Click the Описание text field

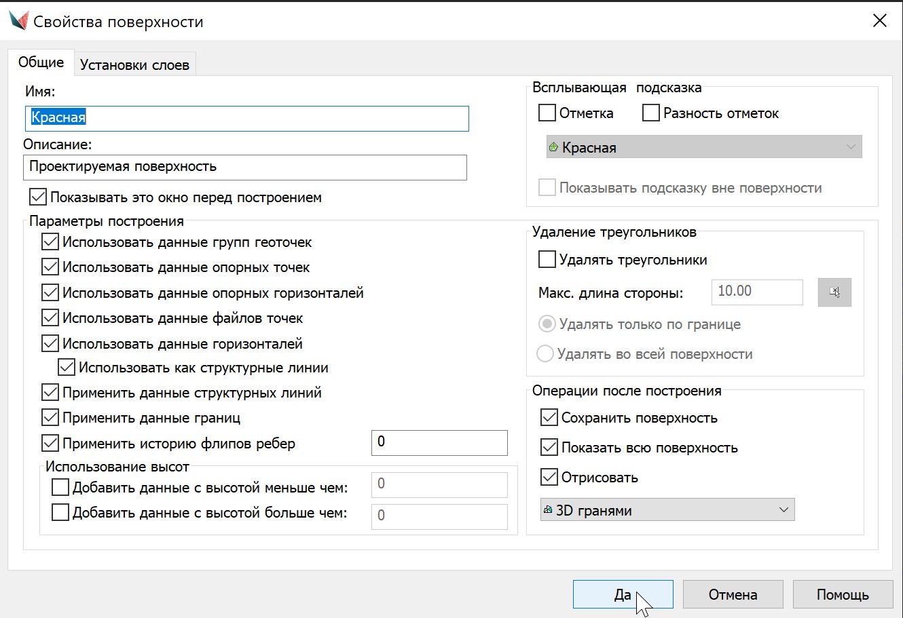(244, 167)
